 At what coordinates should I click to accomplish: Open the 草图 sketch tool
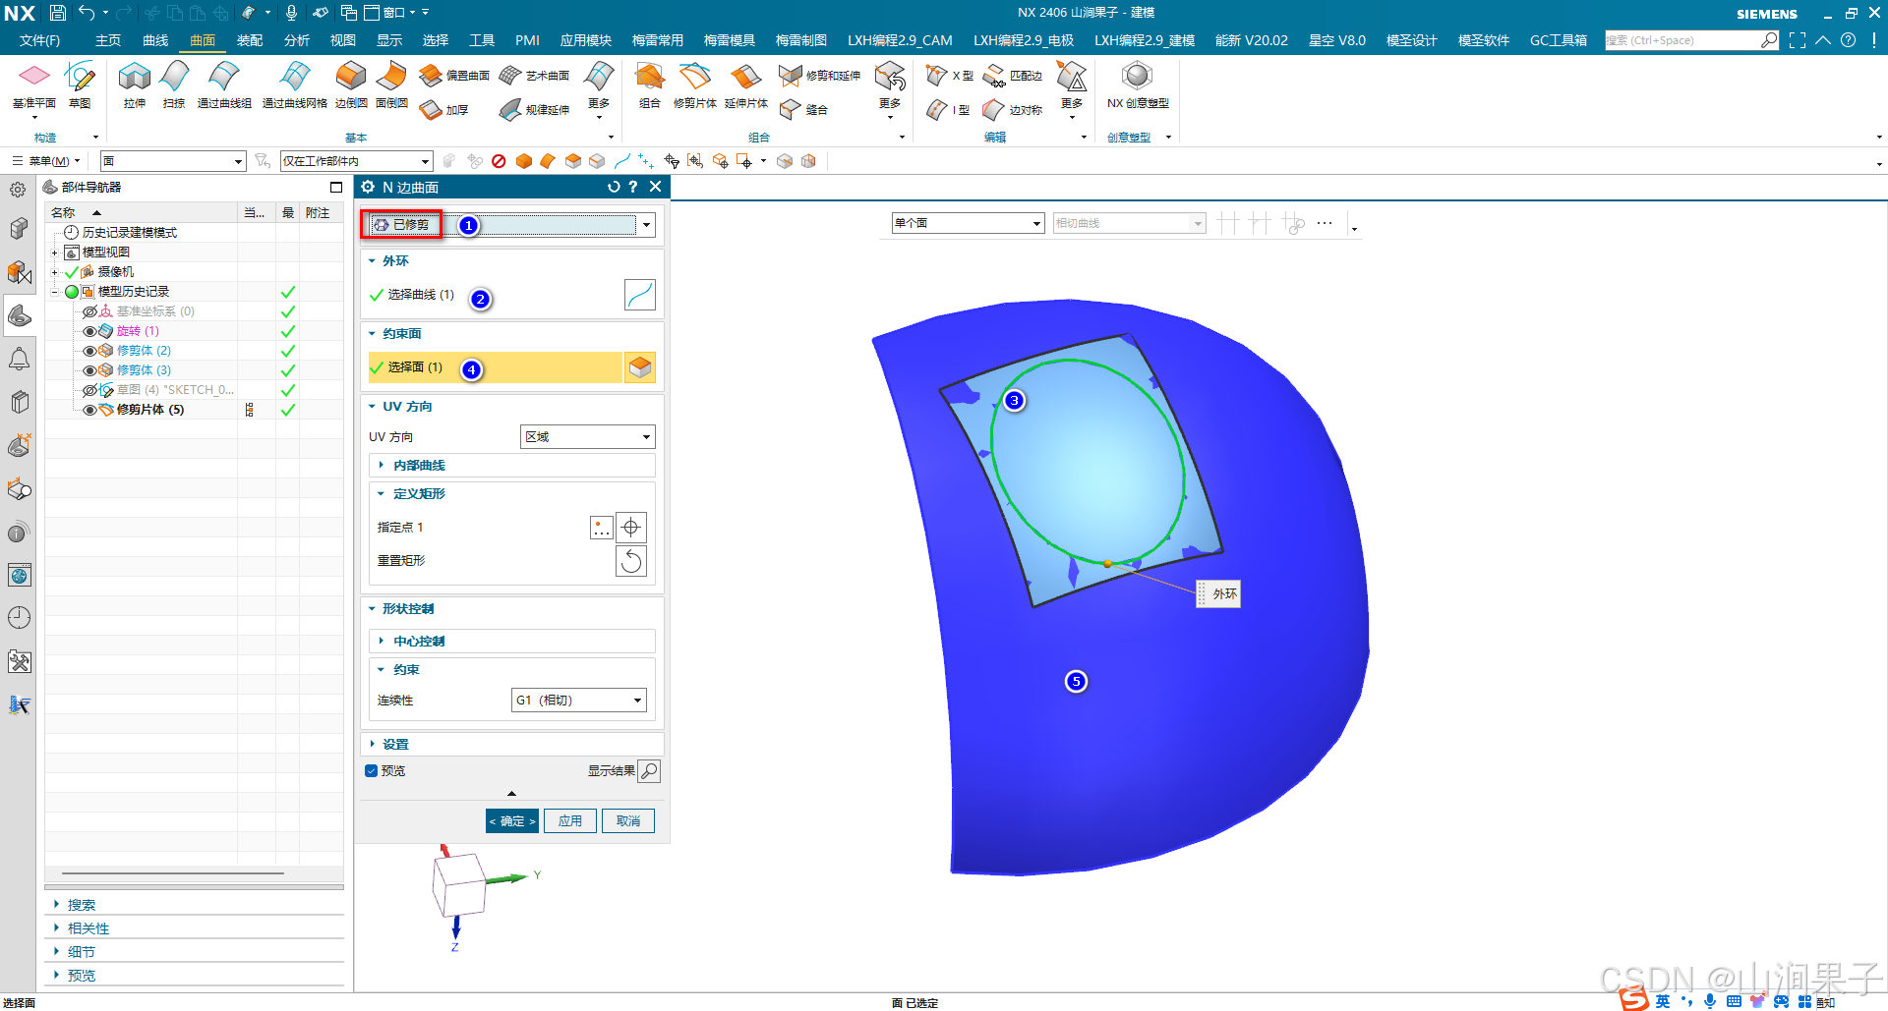click(x=80, y=85)
